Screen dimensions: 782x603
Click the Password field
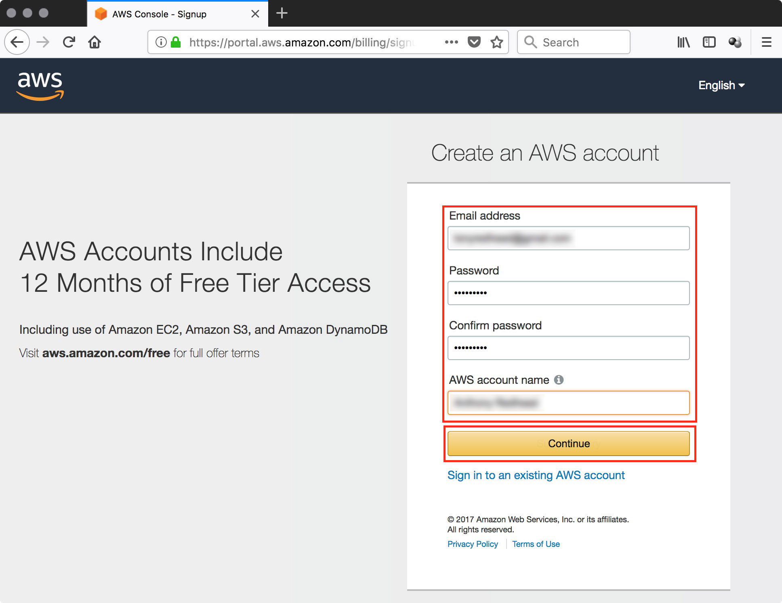(x=568, y=293)
